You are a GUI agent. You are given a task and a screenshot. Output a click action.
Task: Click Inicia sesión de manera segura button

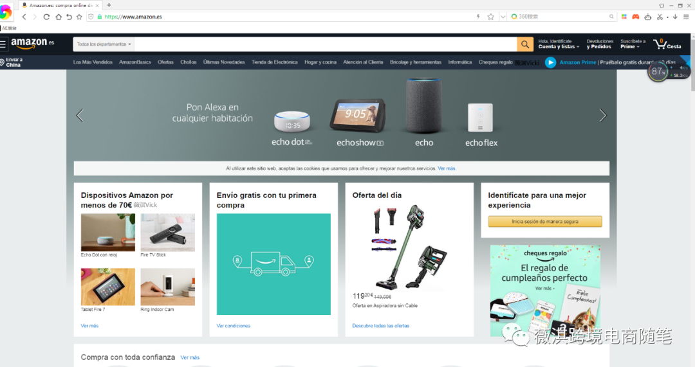(545, 221)
